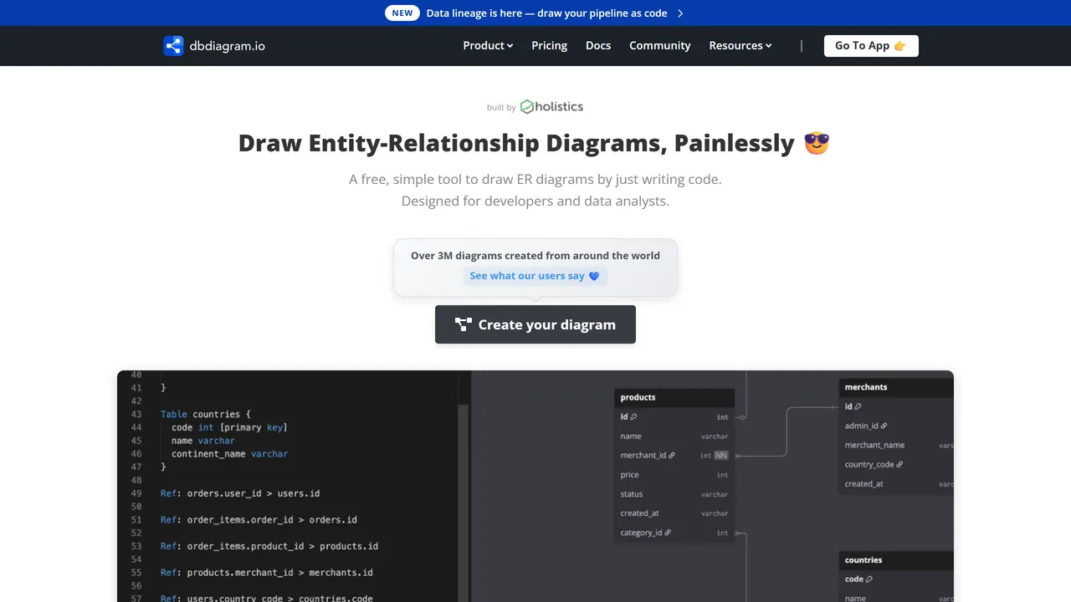This screenshot has height=602, width=1071.
Task: Click the countries table header
Action: pyautogui.click(x=896, y=560)
